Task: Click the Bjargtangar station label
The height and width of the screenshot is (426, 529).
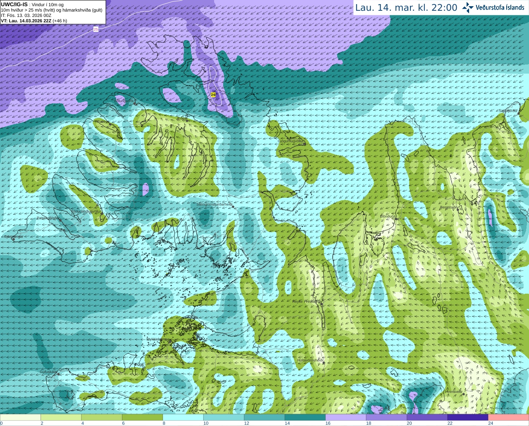Action: 14,237
